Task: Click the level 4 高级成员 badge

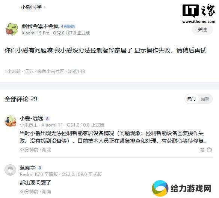Action: 68,26
